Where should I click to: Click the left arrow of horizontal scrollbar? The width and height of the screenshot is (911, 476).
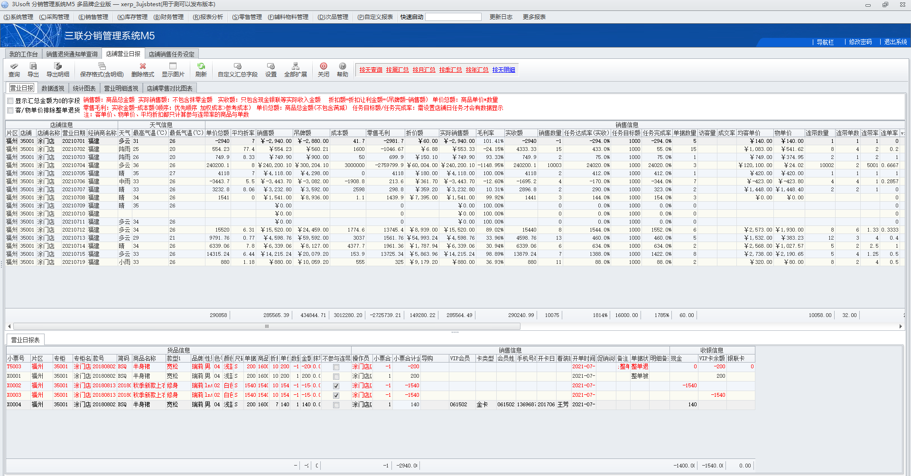pyautogui.click(x=9, y=327)
